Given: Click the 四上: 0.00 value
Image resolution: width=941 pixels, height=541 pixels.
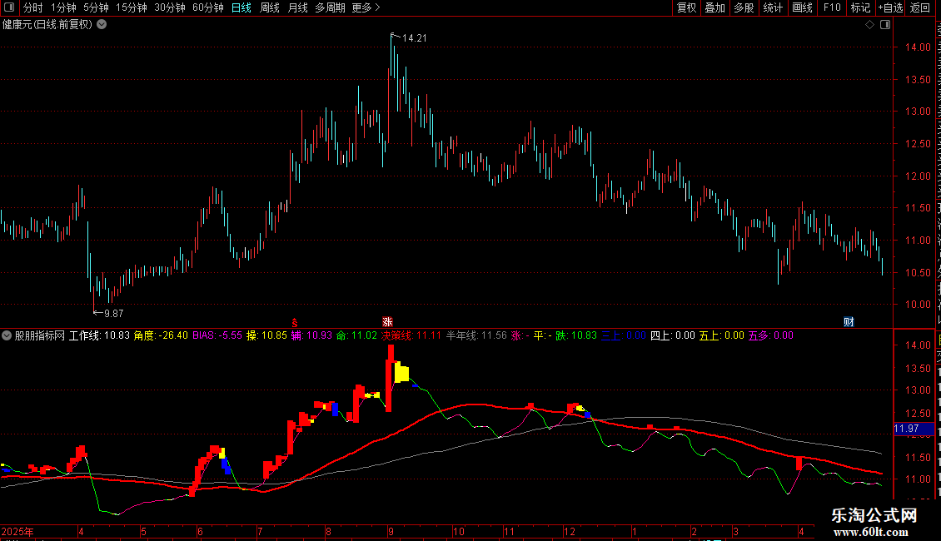Looking at the screenshot, I should (x=673, y=335).
